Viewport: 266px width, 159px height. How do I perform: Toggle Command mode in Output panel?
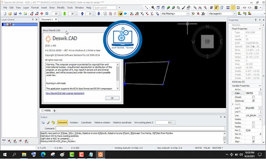[x=62, y=123]
